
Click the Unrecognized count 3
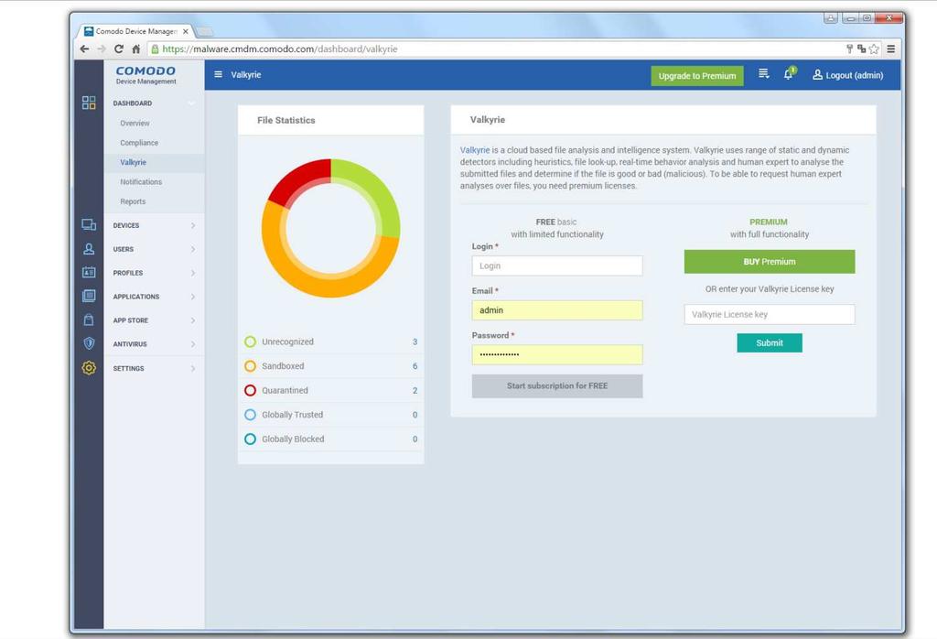click(415, 341)
